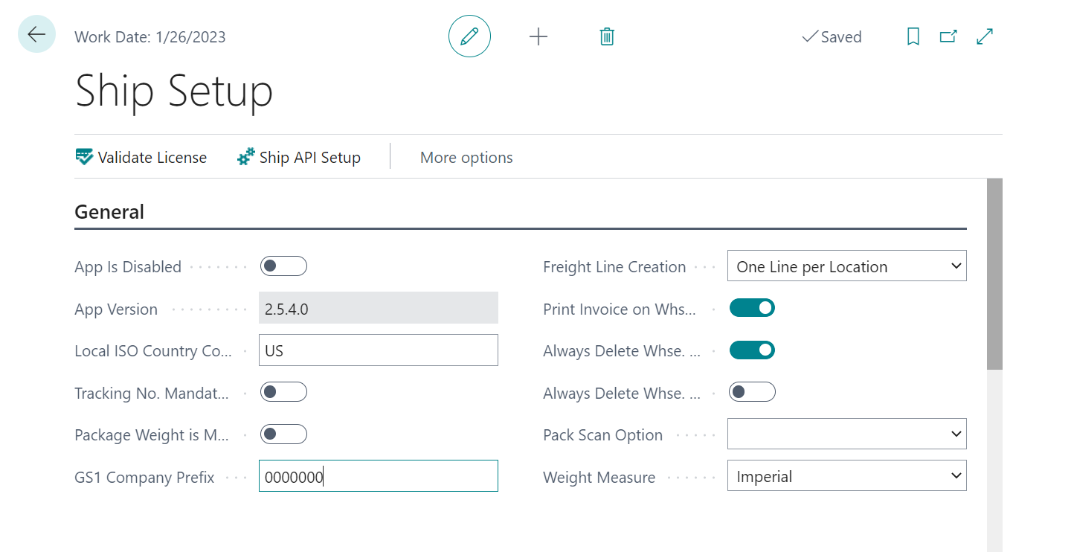Turn off Print Invoice on Whse toggle

click(x=752, y=308)
